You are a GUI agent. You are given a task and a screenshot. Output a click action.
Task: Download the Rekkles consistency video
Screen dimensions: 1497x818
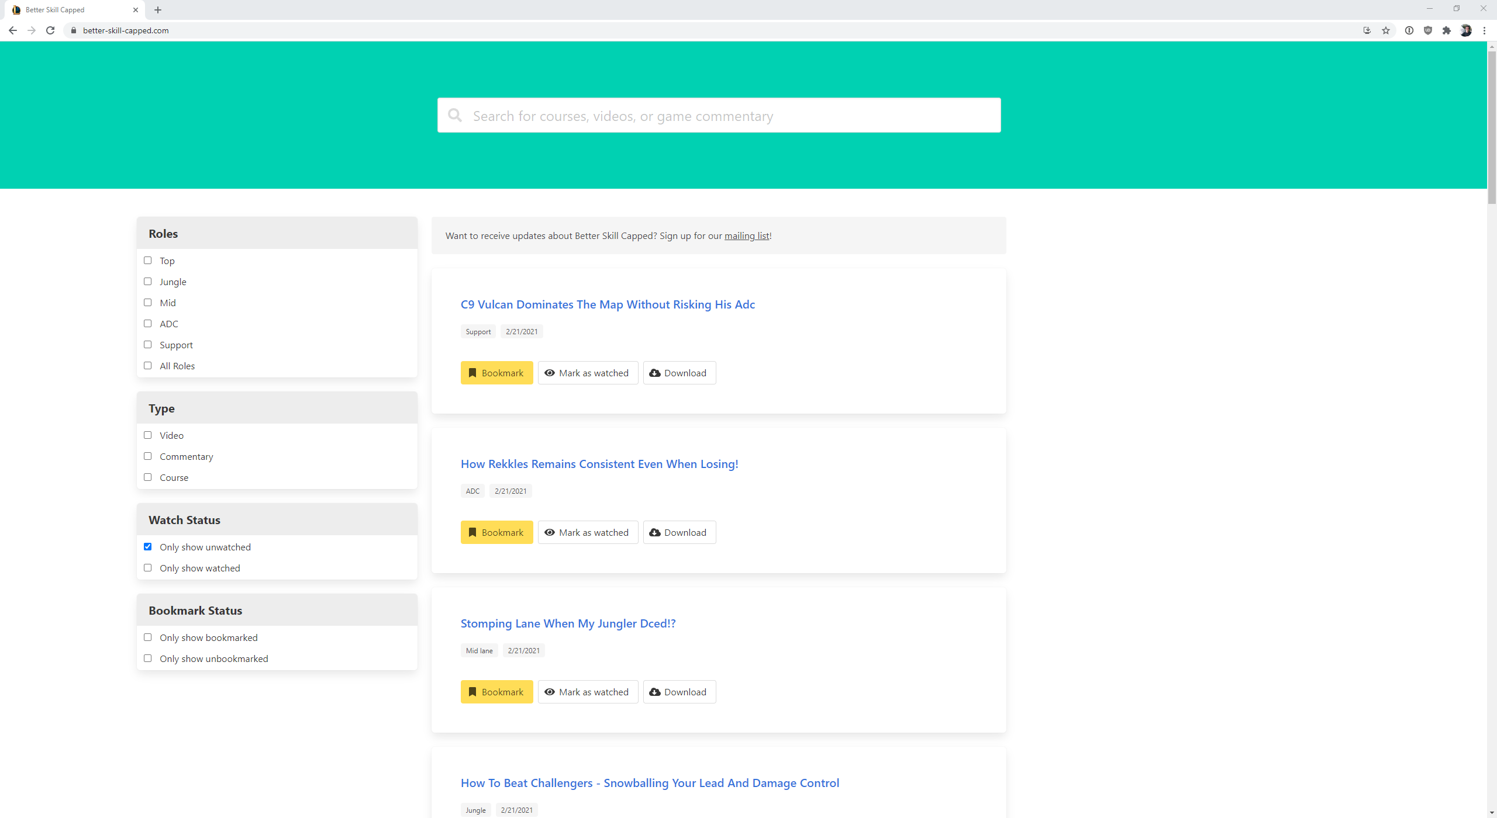(679, 532)
